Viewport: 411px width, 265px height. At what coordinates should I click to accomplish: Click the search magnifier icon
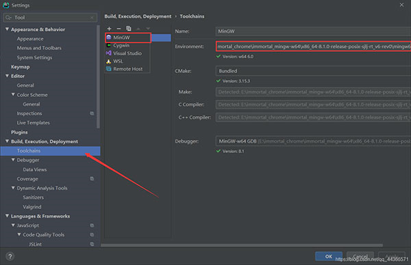8,18
